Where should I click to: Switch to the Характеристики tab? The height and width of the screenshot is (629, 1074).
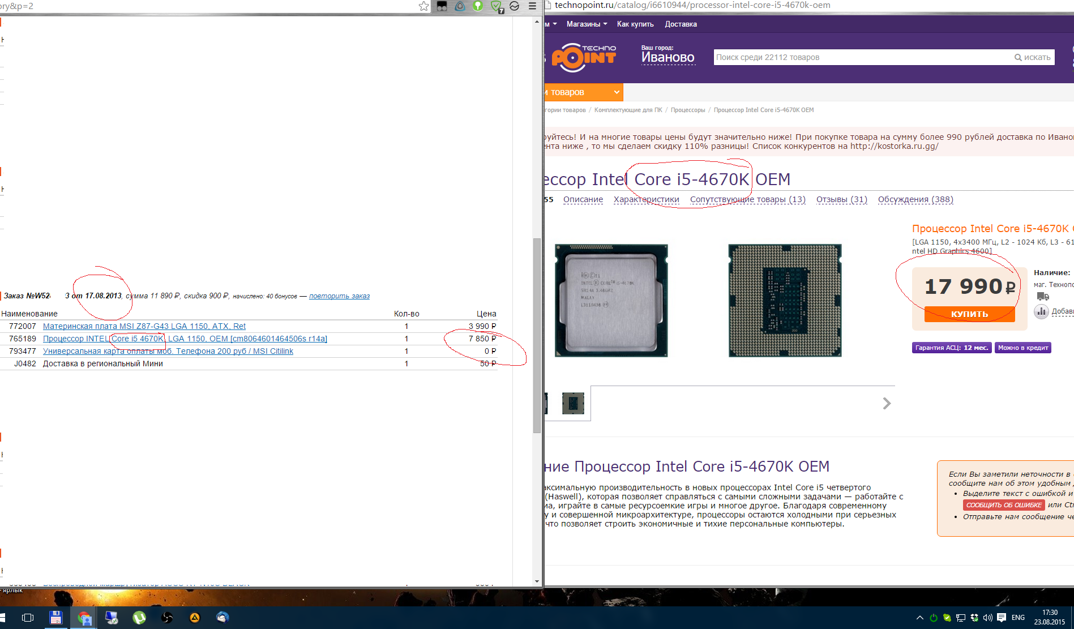pyautogui.click(x=647, y=199)
